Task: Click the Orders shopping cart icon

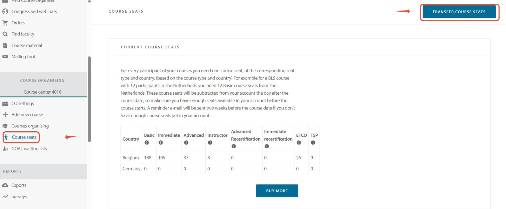Action: [5, 23]
